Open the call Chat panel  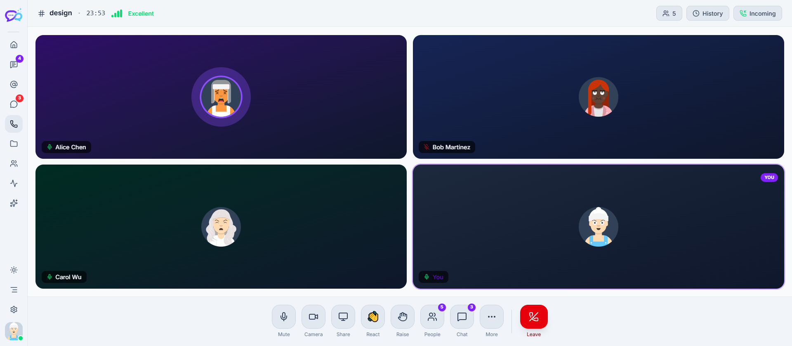point(462,317)
